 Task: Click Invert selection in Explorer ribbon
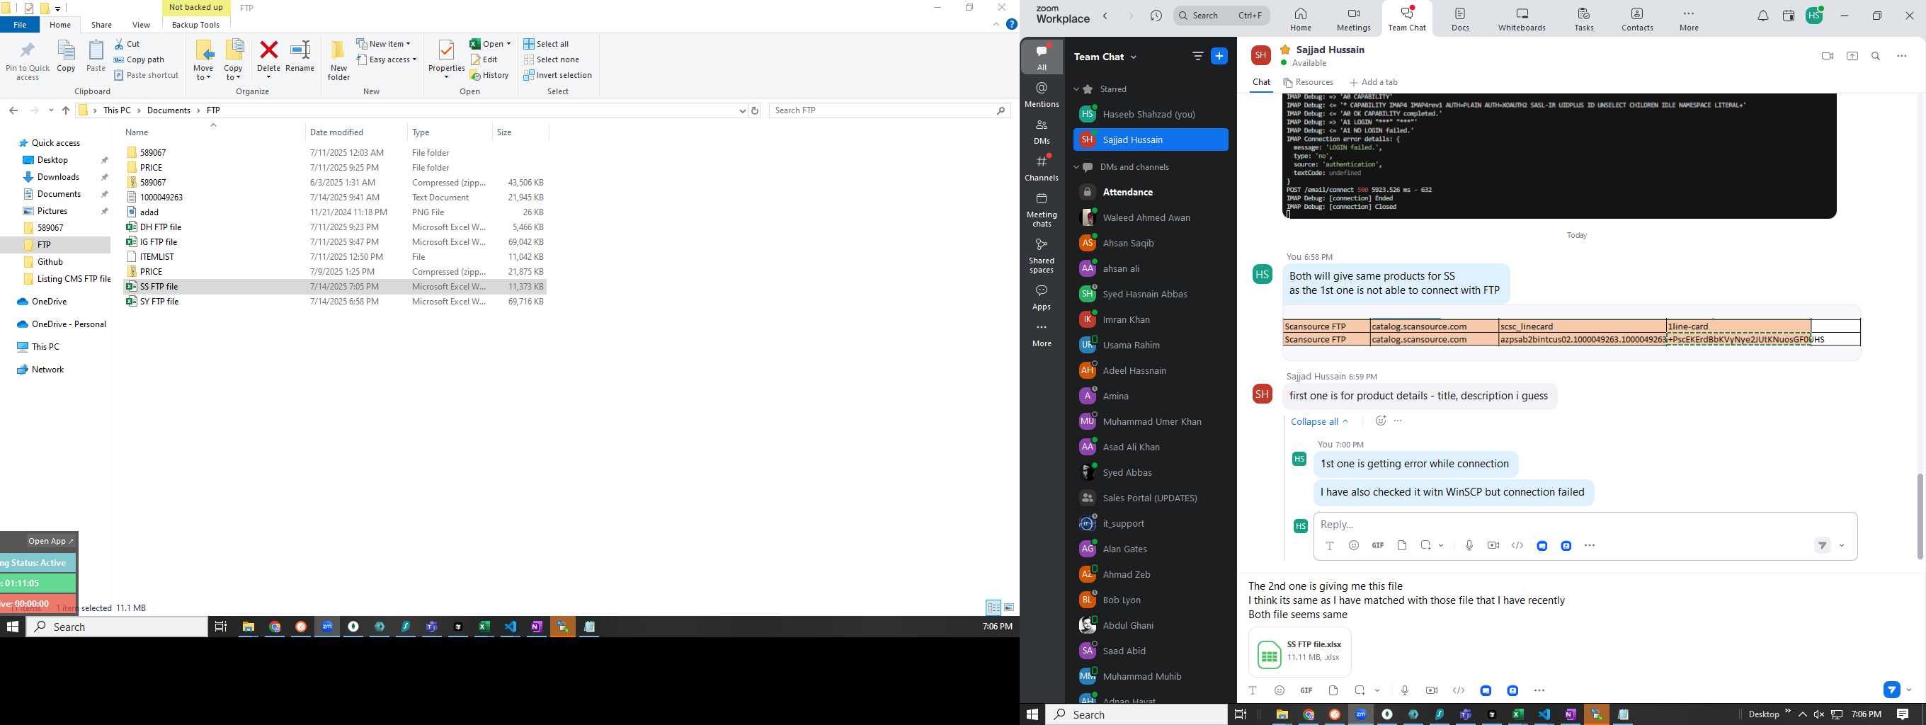pos(558,76)
